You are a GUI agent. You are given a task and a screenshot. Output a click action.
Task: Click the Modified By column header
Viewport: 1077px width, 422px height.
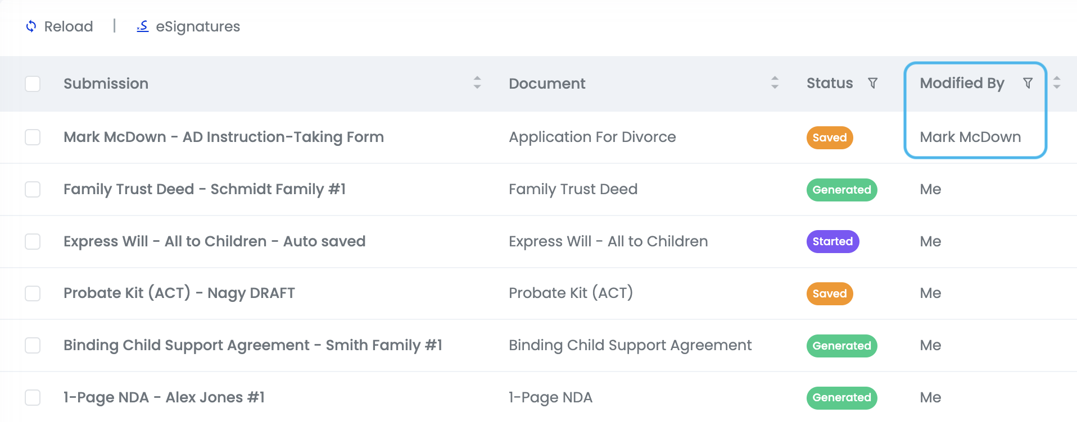(x=961, y=84)
